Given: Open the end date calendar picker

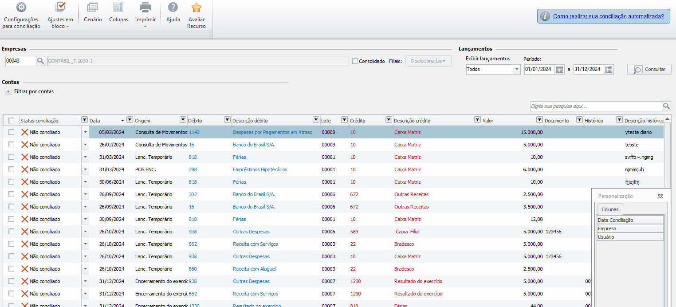Looking at the screenshot, I should pyautogui.click(x=609, y=69).
